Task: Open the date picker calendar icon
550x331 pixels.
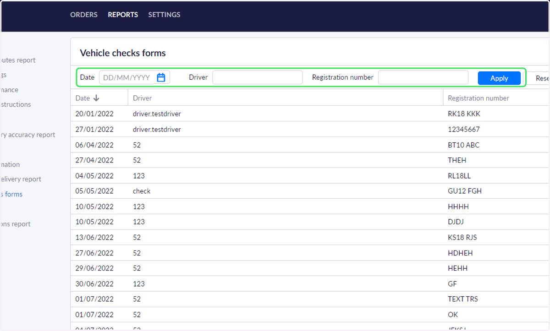Action: point(161,77)
